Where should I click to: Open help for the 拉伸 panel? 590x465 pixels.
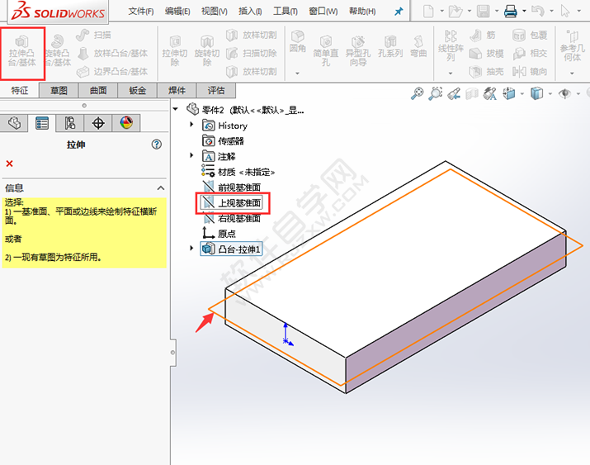point(157,145)
